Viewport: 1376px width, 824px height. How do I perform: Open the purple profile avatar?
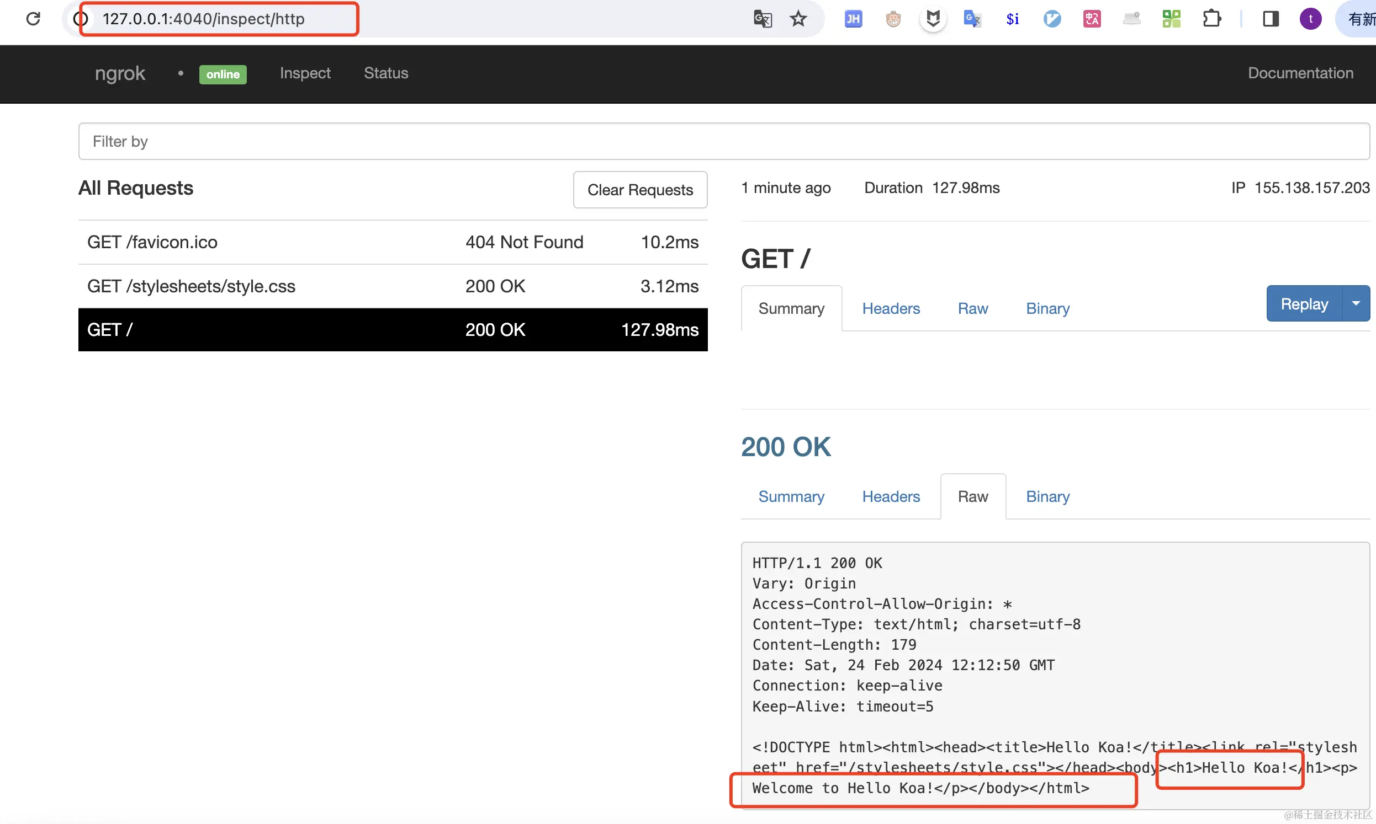[1310, 19]
